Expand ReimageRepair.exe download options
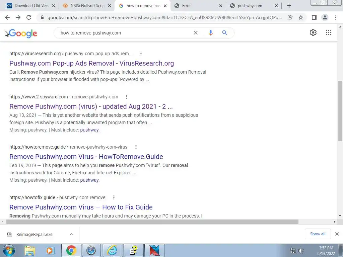The image size is (343, 257). tap(71, 234)
